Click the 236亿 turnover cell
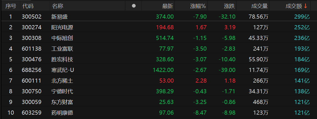 click(302, 38)
